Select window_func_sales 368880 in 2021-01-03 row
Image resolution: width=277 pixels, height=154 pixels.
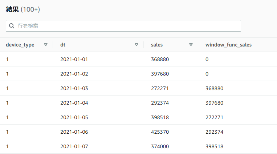pos(214,88)
